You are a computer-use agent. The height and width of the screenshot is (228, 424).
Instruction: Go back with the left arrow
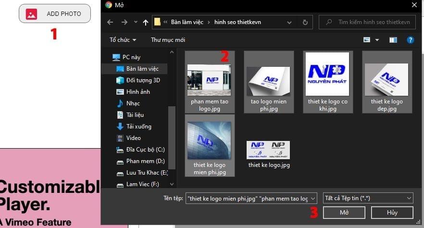pyautogui.click(x=110, y=22)
